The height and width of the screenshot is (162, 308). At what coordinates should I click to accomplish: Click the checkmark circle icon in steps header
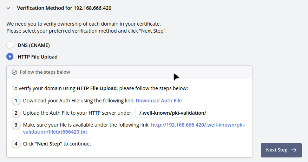click(14, 72)
